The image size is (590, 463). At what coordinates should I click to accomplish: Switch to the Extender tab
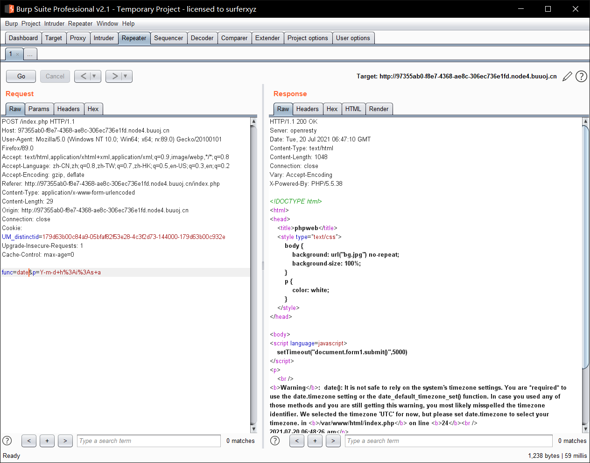coord(267,38)
